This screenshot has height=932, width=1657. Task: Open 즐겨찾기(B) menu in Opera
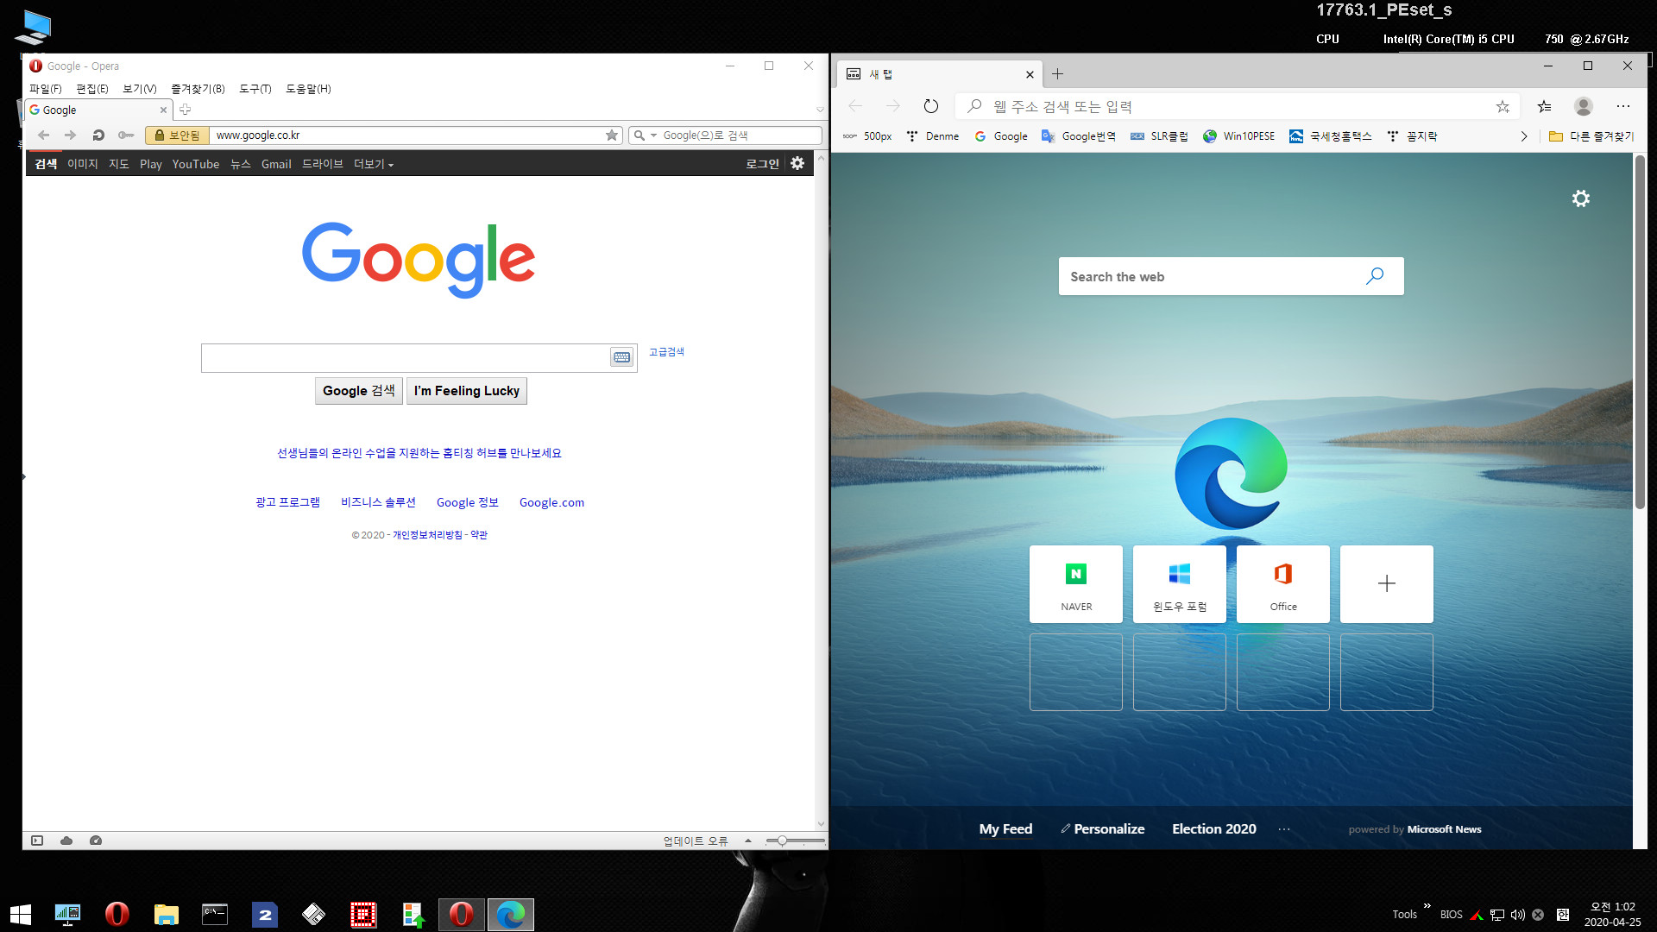pos(198,89)
